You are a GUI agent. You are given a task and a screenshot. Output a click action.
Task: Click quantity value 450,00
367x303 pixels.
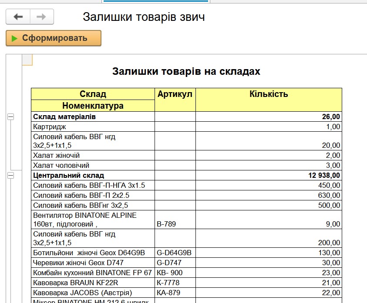tap(329, 185)
